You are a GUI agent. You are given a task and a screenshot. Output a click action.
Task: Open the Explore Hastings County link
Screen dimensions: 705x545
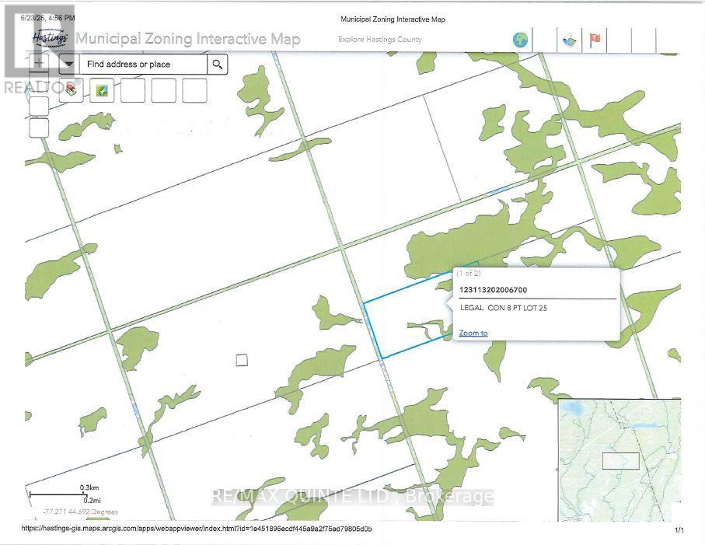tap(380, 40)
